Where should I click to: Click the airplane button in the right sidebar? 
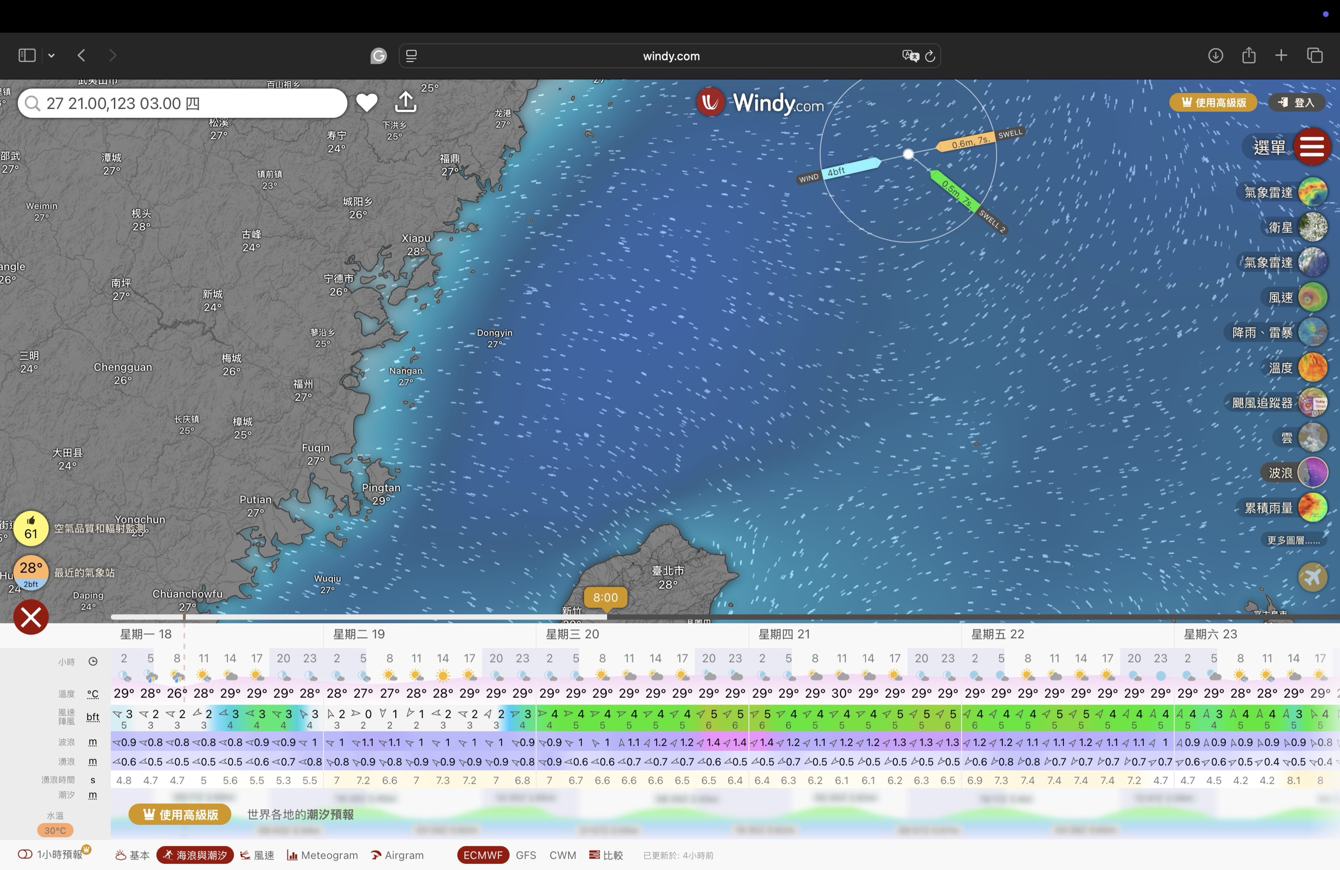coord(1312,577)
